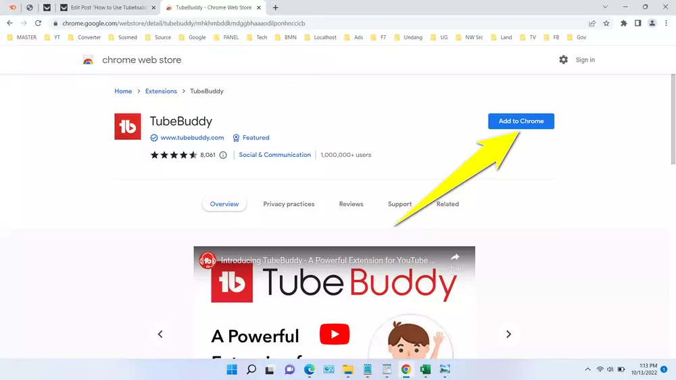Image resolution: width=676 pixels, height=380 pixels.
Task: Open the Related tab
Action: point(448,204)
